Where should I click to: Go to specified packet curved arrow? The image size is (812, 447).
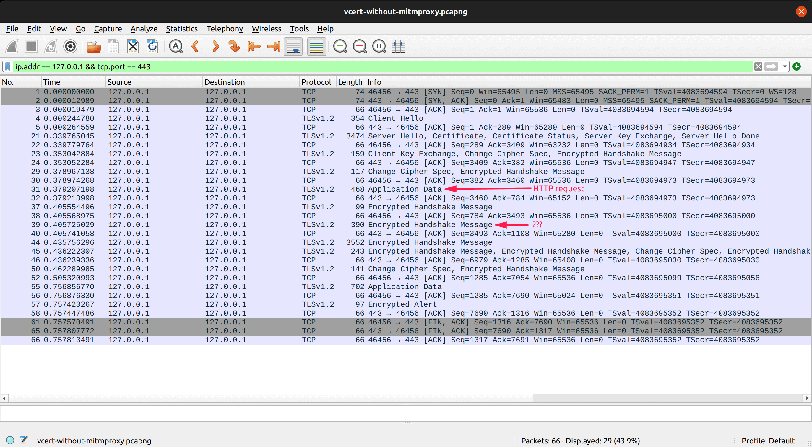(x=234, y=47)
